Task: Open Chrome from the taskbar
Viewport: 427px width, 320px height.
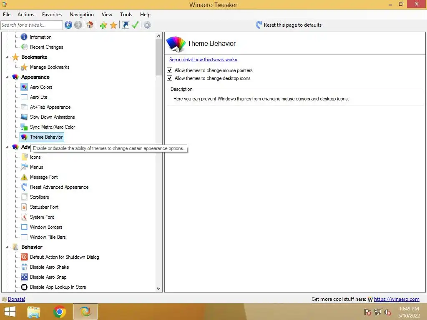Action: click(60, 312)
